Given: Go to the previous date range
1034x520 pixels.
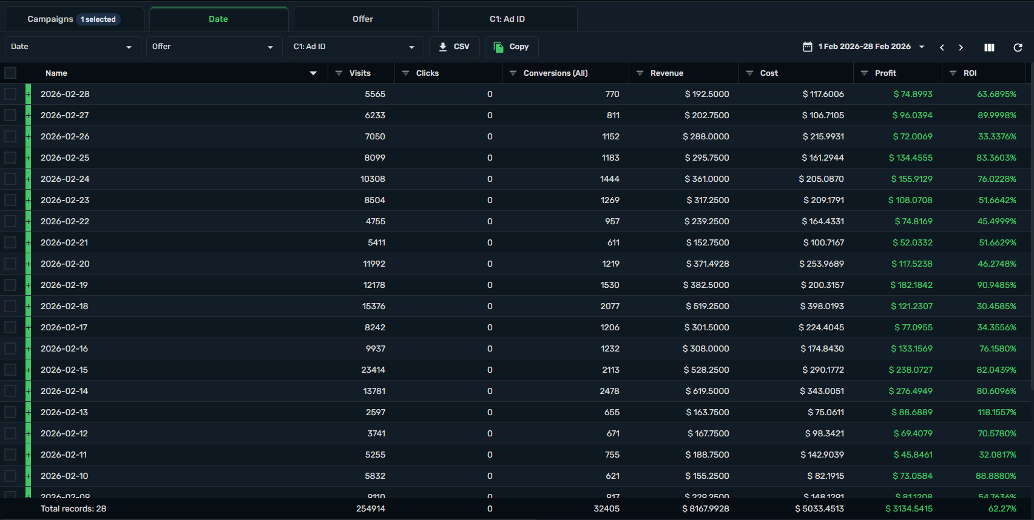Looking at the screenshot, I should (x=942, y=47).
